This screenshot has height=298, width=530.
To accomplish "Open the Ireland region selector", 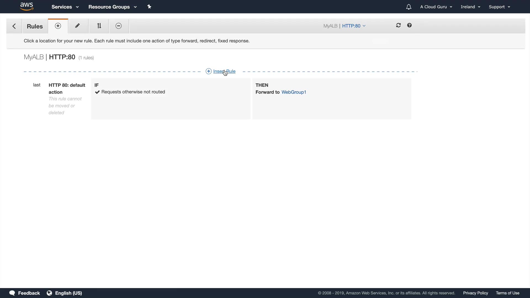I will coord(470,7).
